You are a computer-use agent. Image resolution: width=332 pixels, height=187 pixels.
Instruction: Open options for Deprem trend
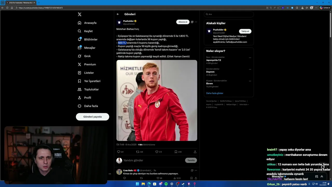click(250, 69)
